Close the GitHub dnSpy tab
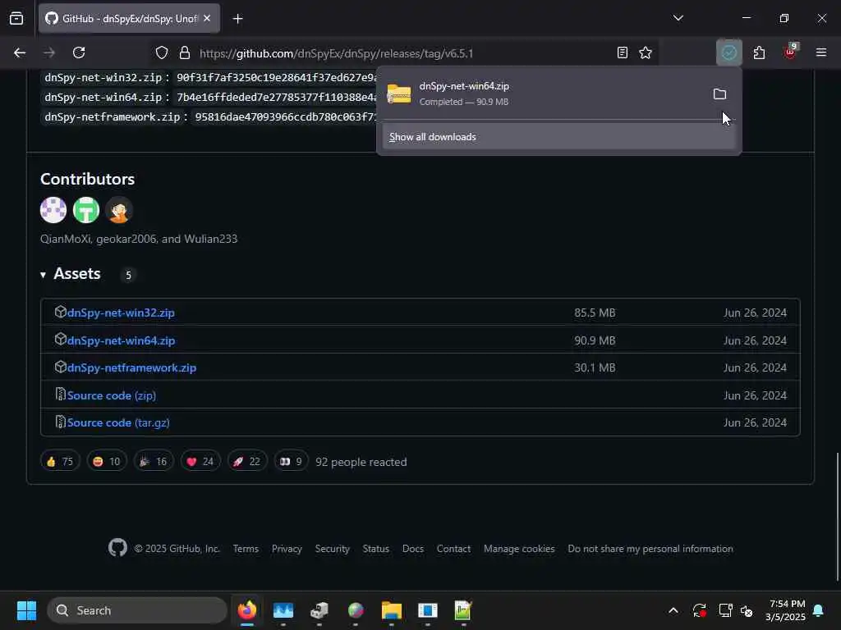841x630 pixels. [x=207, y=18]
